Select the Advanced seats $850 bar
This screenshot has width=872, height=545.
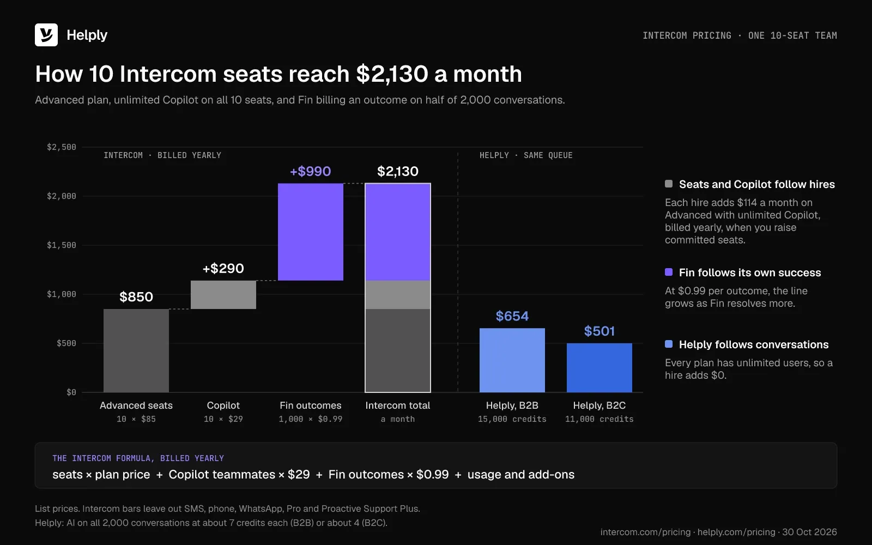pos(136,350)
